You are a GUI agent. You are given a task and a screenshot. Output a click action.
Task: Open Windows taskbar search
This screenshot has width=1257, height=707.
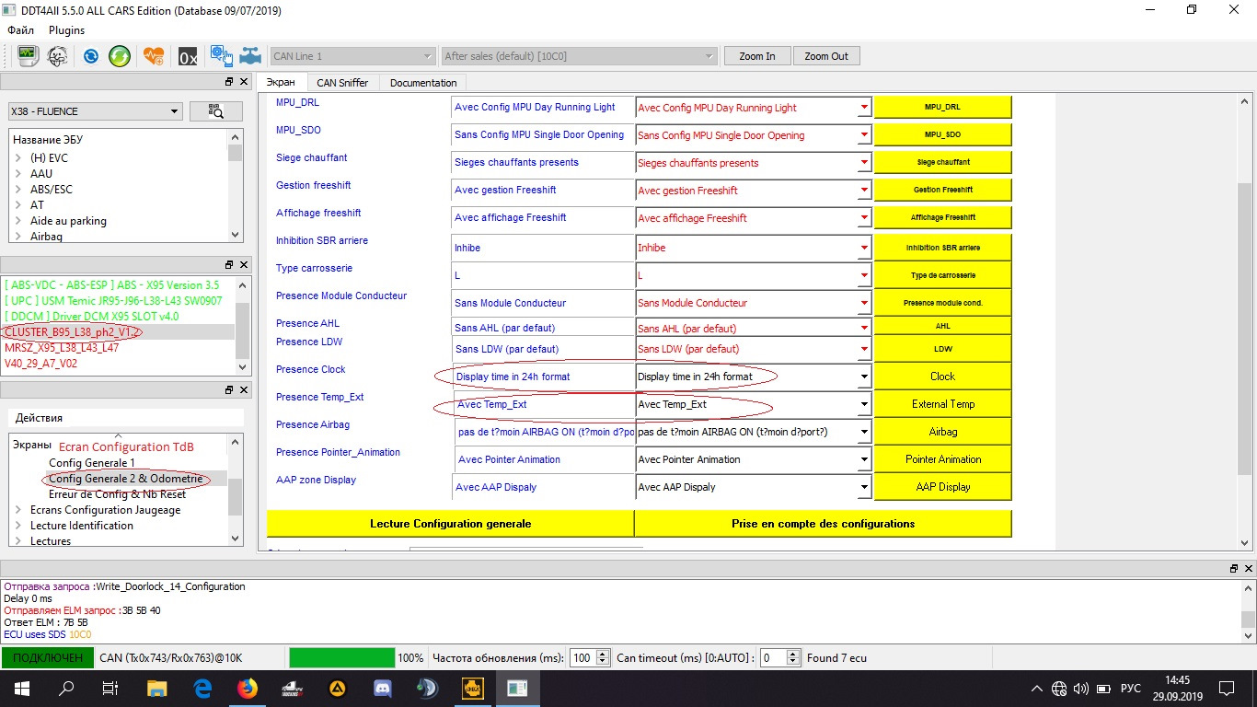66,688
